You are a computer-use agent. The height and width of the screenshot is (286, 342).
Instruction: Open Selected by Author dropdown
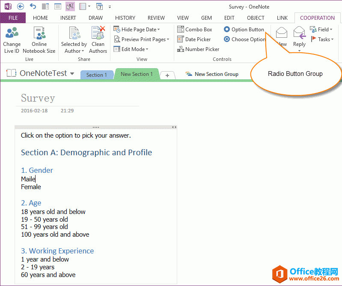pyautogui.click(x=74, y=40)
